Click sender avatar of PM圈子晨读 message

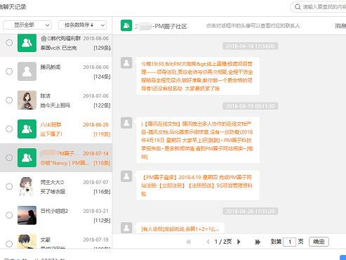pos(126,176)
